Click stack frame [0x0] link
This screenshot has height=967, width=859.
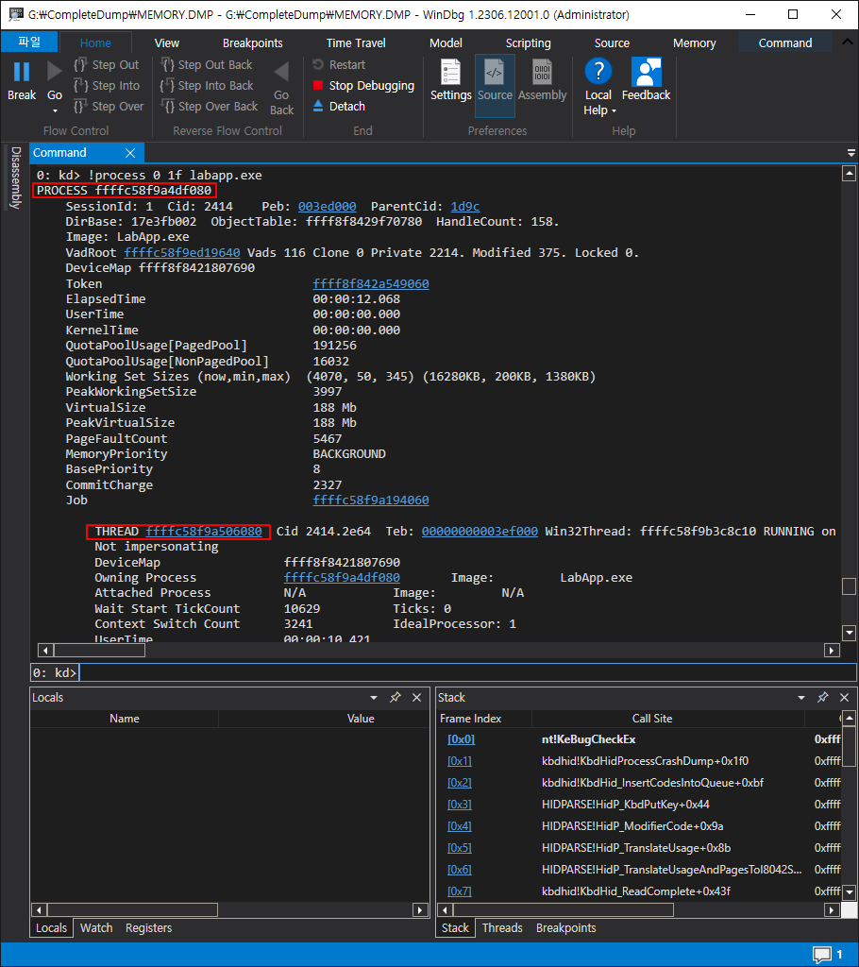tap(461, 739)
